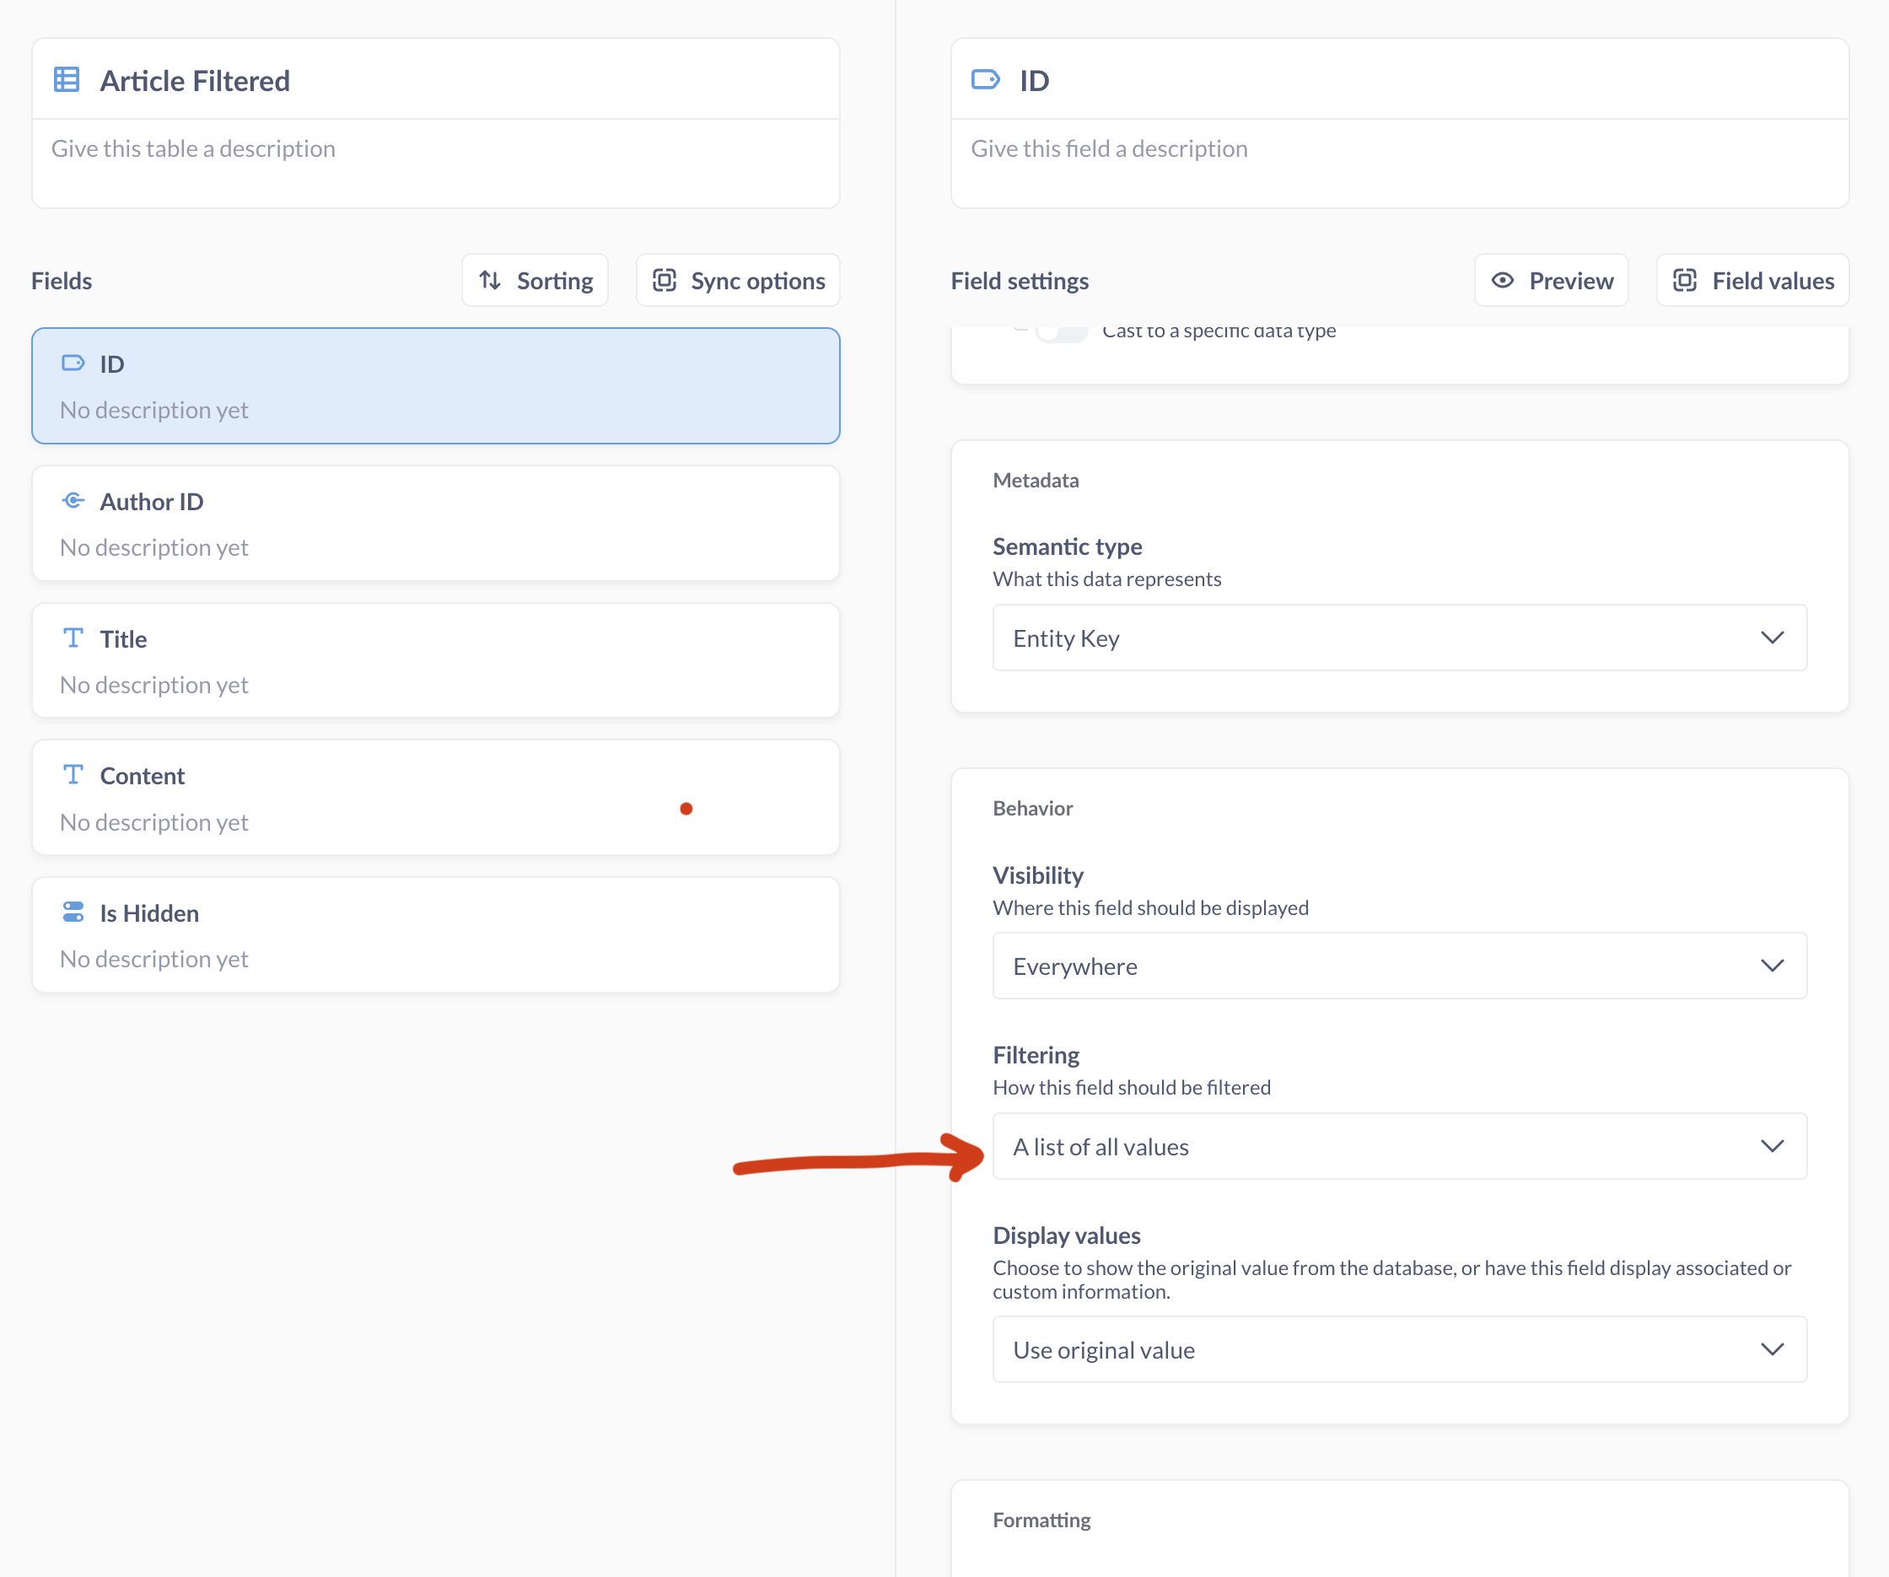The width and height of the screenshot is (1889, 1577).
Task: Select the Content field row
Action: coord(435,798)
